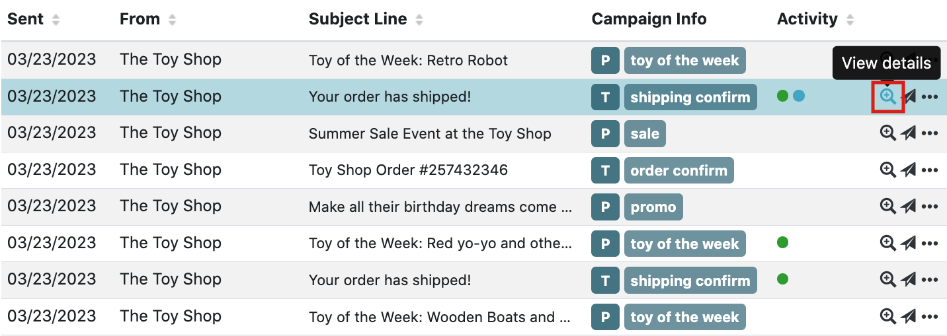Viewport: 947px width, 336px height.
Task: Select 'Toy of the Week: Retro Robot' subject
Action: click(x=408, y=61)
